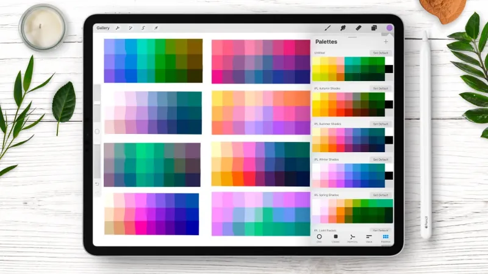
Task: Tap the square modify button on sidebar
Action: pyautogui.click(x=97, y=132)
